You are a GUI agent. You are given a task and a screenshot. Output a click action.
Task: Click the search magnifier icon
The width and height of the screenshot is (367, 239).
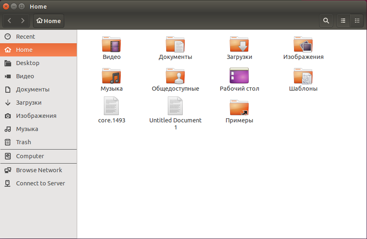click(326, 21)
